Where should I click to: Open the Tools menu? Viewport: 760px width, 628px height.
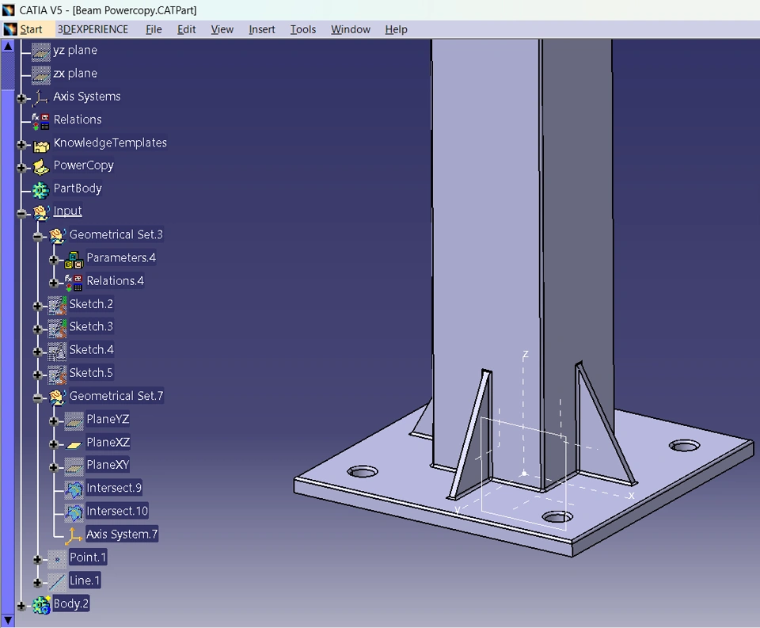302,29
